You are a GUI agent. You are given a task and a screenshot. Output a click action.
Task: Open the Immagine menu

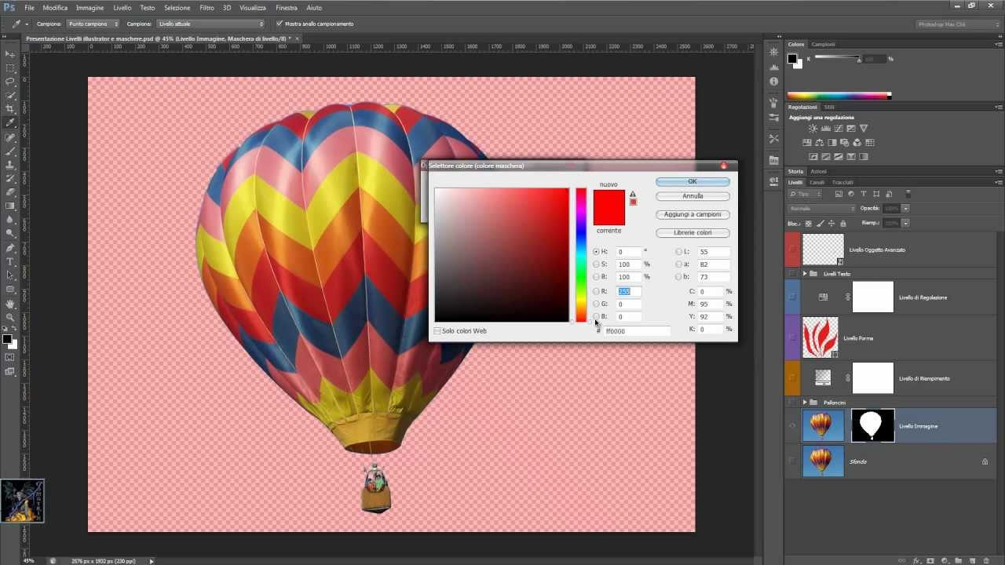pos(90,8)
